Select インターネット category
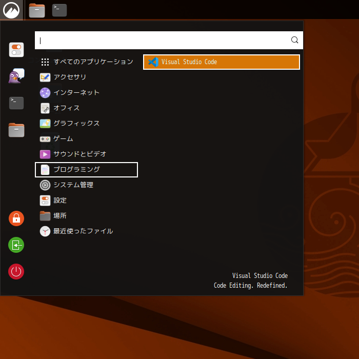Screen dimensions: 359x359 click(x=86, y=93)
